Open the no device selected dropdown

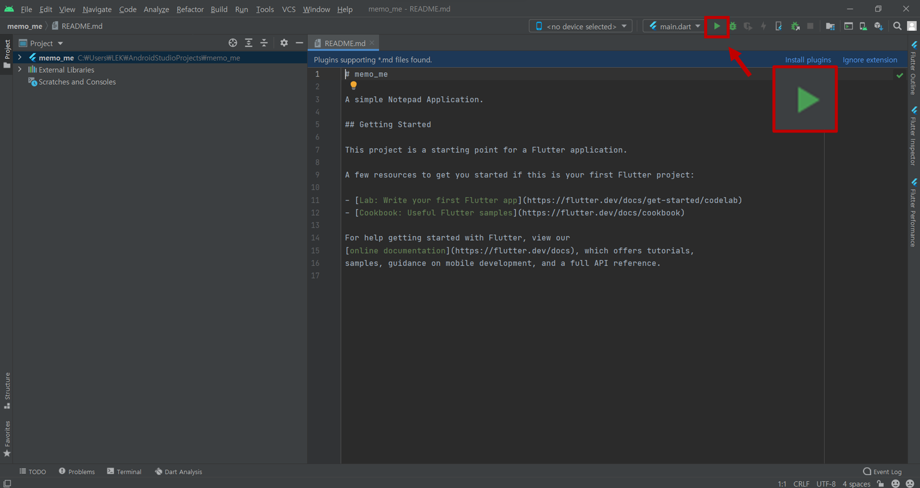point(581,26)
